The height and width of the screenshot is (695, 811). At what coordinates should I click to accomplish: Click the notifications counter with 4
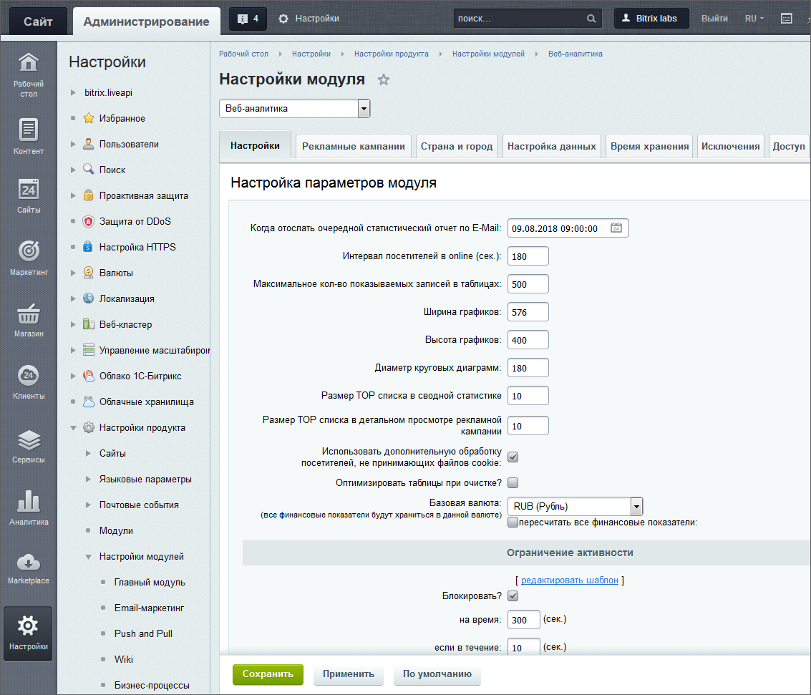point(248,19)
